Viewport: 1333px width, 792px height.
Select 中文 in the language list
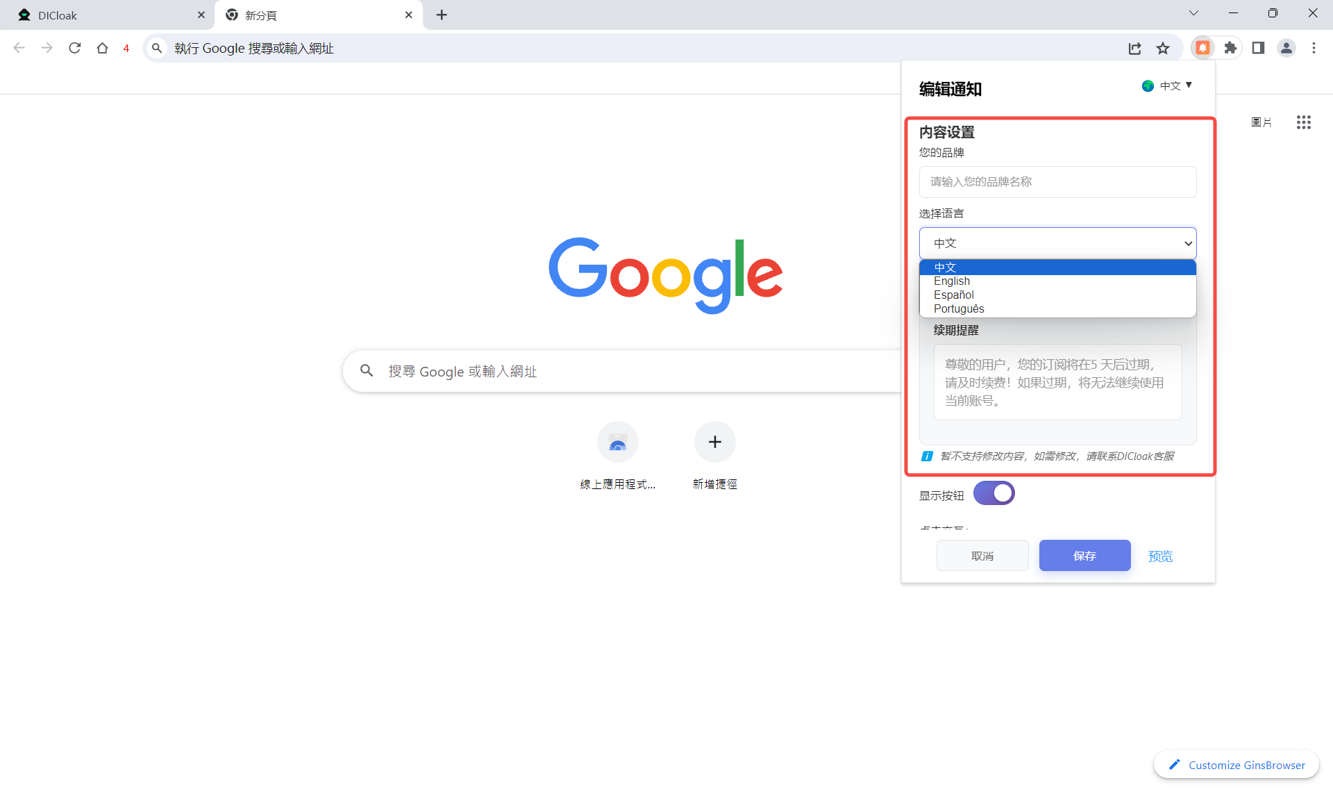[x=1057, y=267]
